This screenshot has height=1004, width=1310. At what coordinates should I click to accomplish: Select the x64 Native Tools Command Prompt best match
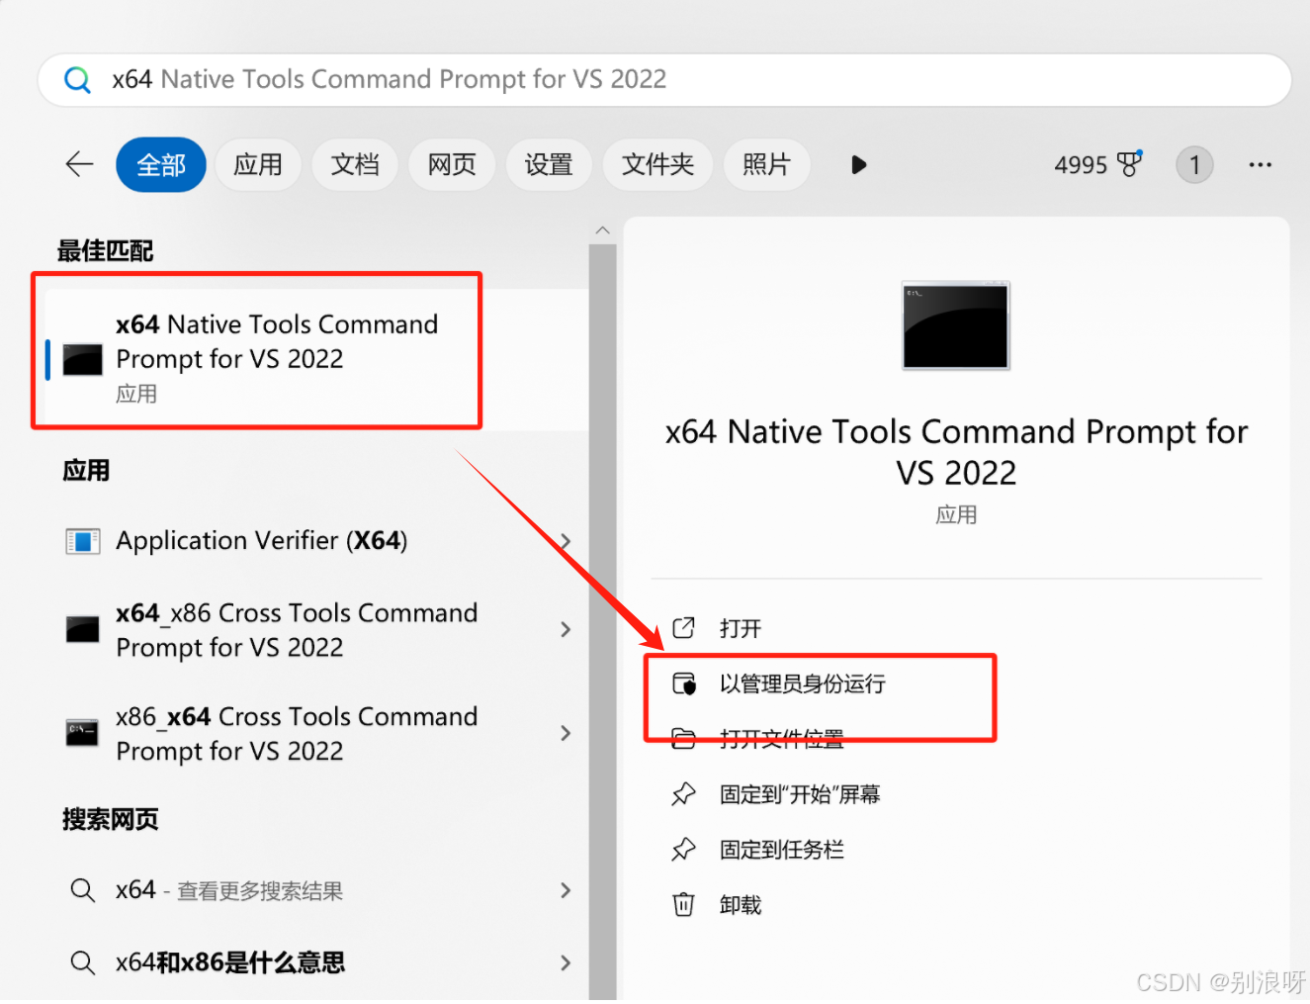(316, 359)
